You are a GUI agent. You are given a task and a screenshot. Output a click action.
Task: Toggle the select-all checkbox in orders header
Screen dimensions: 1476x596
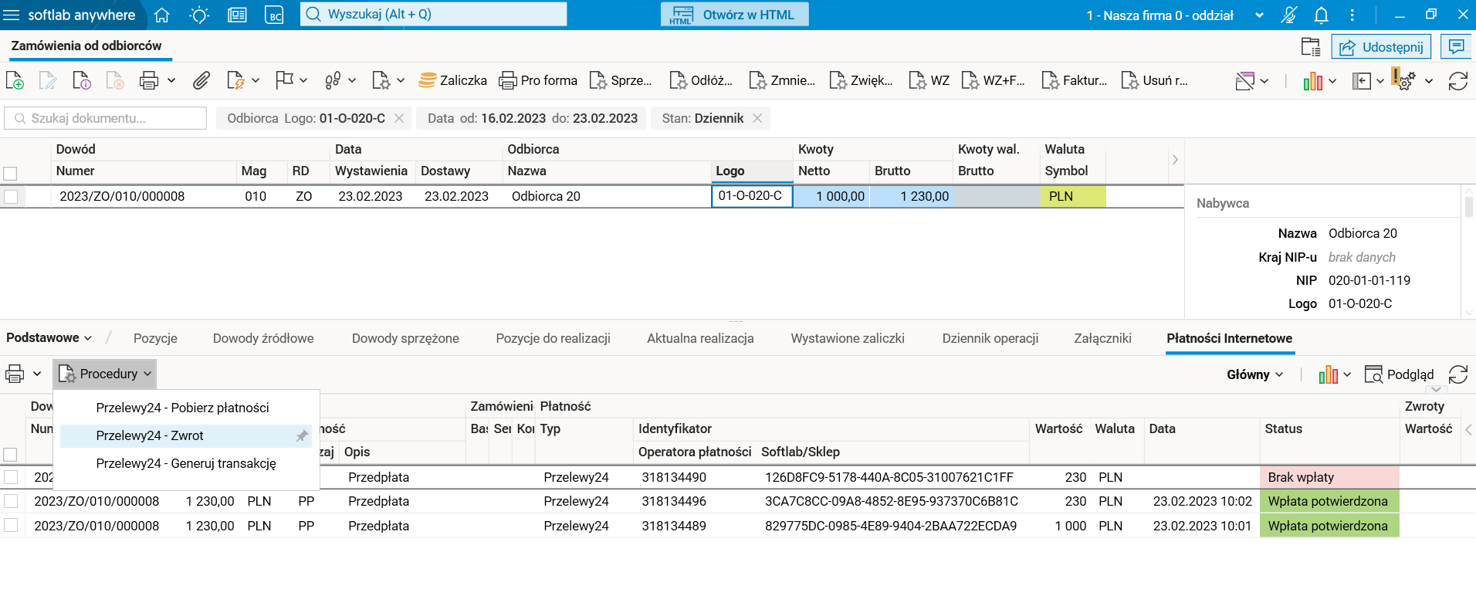pyautogui.click(x=10, y=174)
